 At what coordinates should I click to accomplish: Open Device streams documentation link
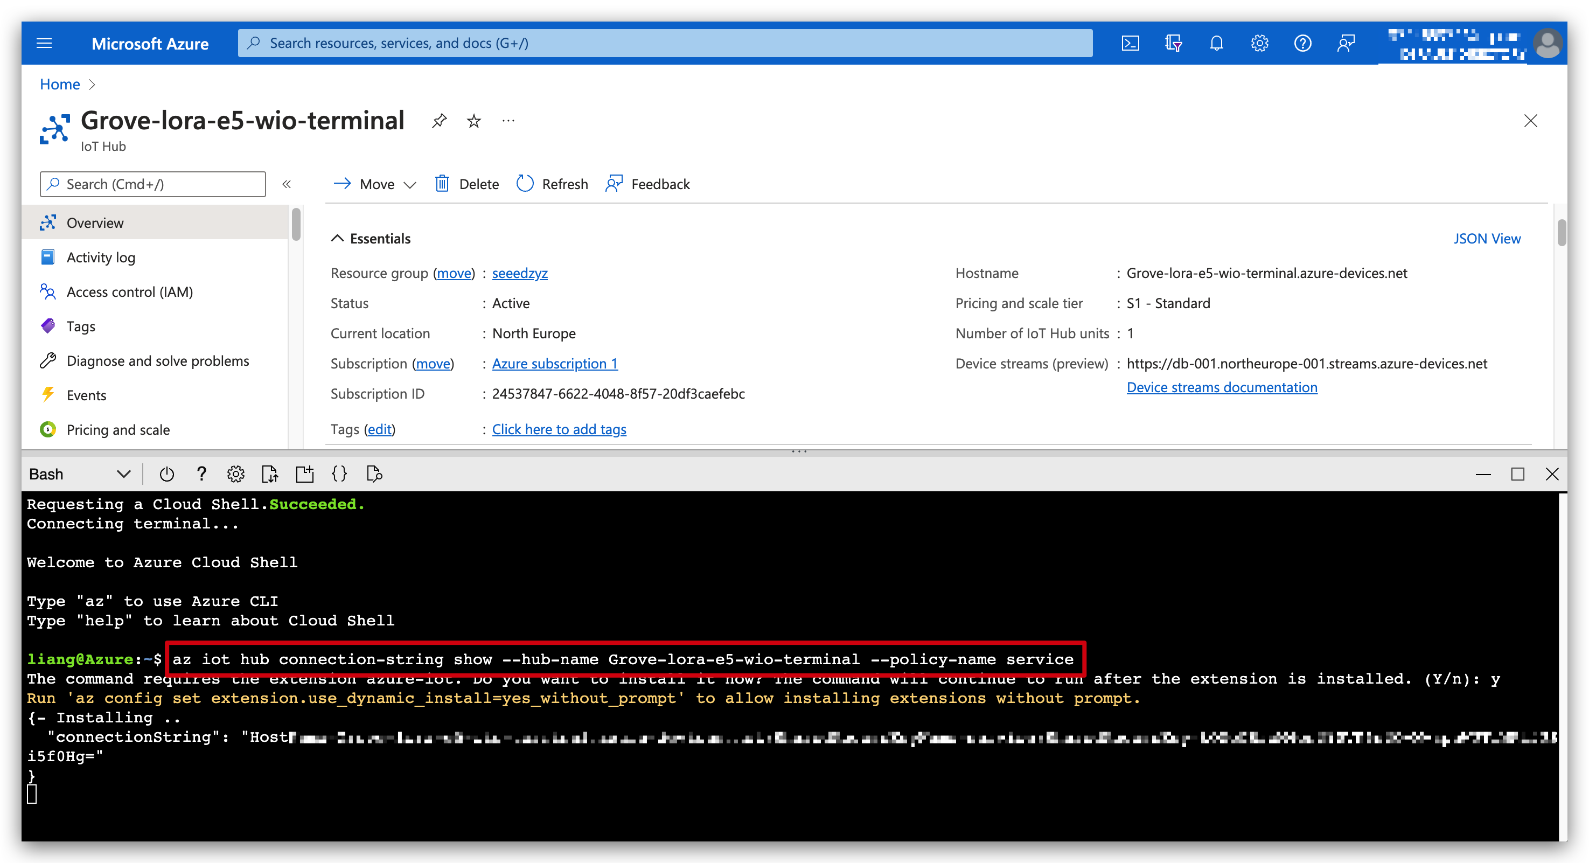[1221, 387]
